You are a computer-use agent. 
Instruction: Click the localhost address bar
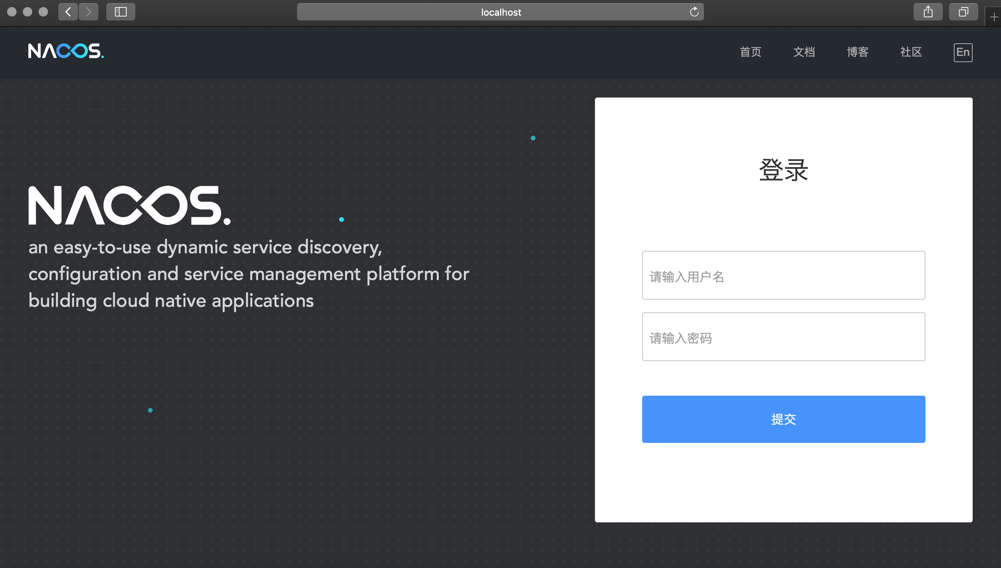[500, 12]
